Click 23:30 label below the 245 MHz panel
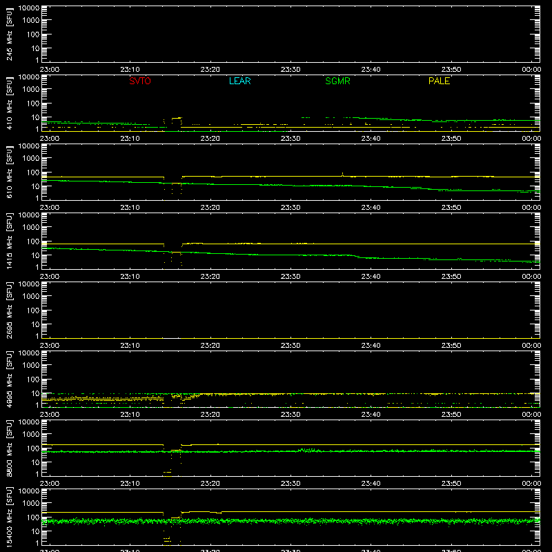Screen dimensions: 552x552 click(x=290, y=70)
